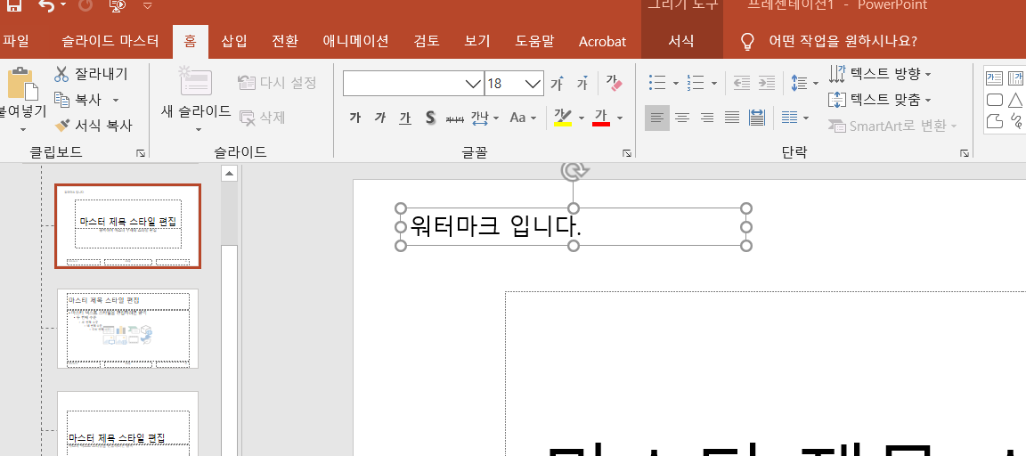This screenshot has height=456, width=1026.
Task: Toggle strikethrough formatting
Action: point(455,118)
